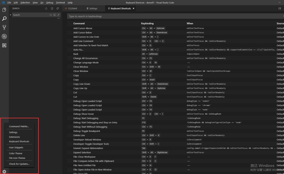Choose Color Theme from the gear menu

click(x=16, y=153)
